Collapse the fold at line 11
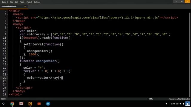 [x=7, y=41]
